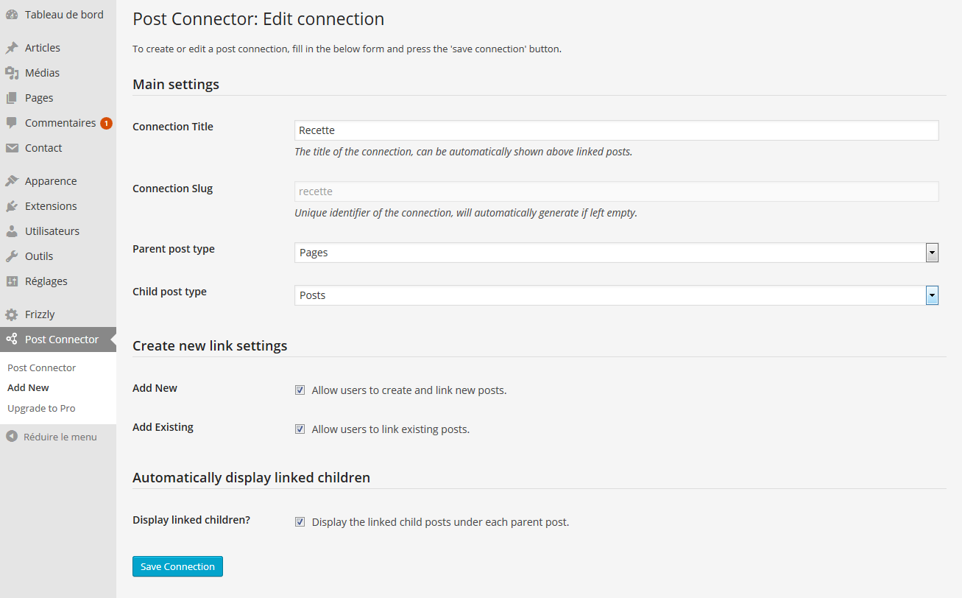Viewport: 962px width, 598px height.
Task: Uncheck Allow users to create new posts
Action: click(300, 390)
